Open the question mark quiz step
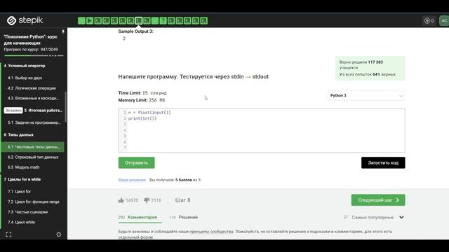 pyautogui.click(x=163, y=20)
